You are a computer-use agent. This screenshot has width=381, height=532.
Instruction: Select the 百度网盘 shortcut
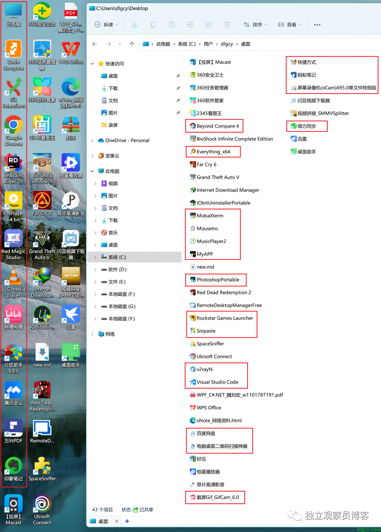point(202,433)
